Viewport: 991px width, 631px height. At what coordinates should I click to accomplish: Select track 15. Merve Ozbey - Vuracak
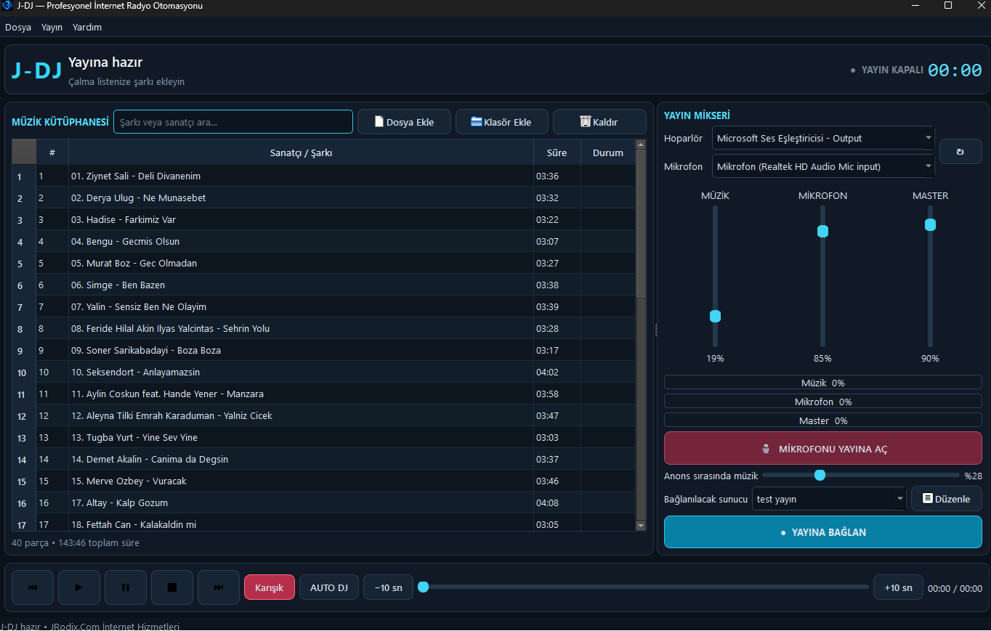click(x=301, y=481)
